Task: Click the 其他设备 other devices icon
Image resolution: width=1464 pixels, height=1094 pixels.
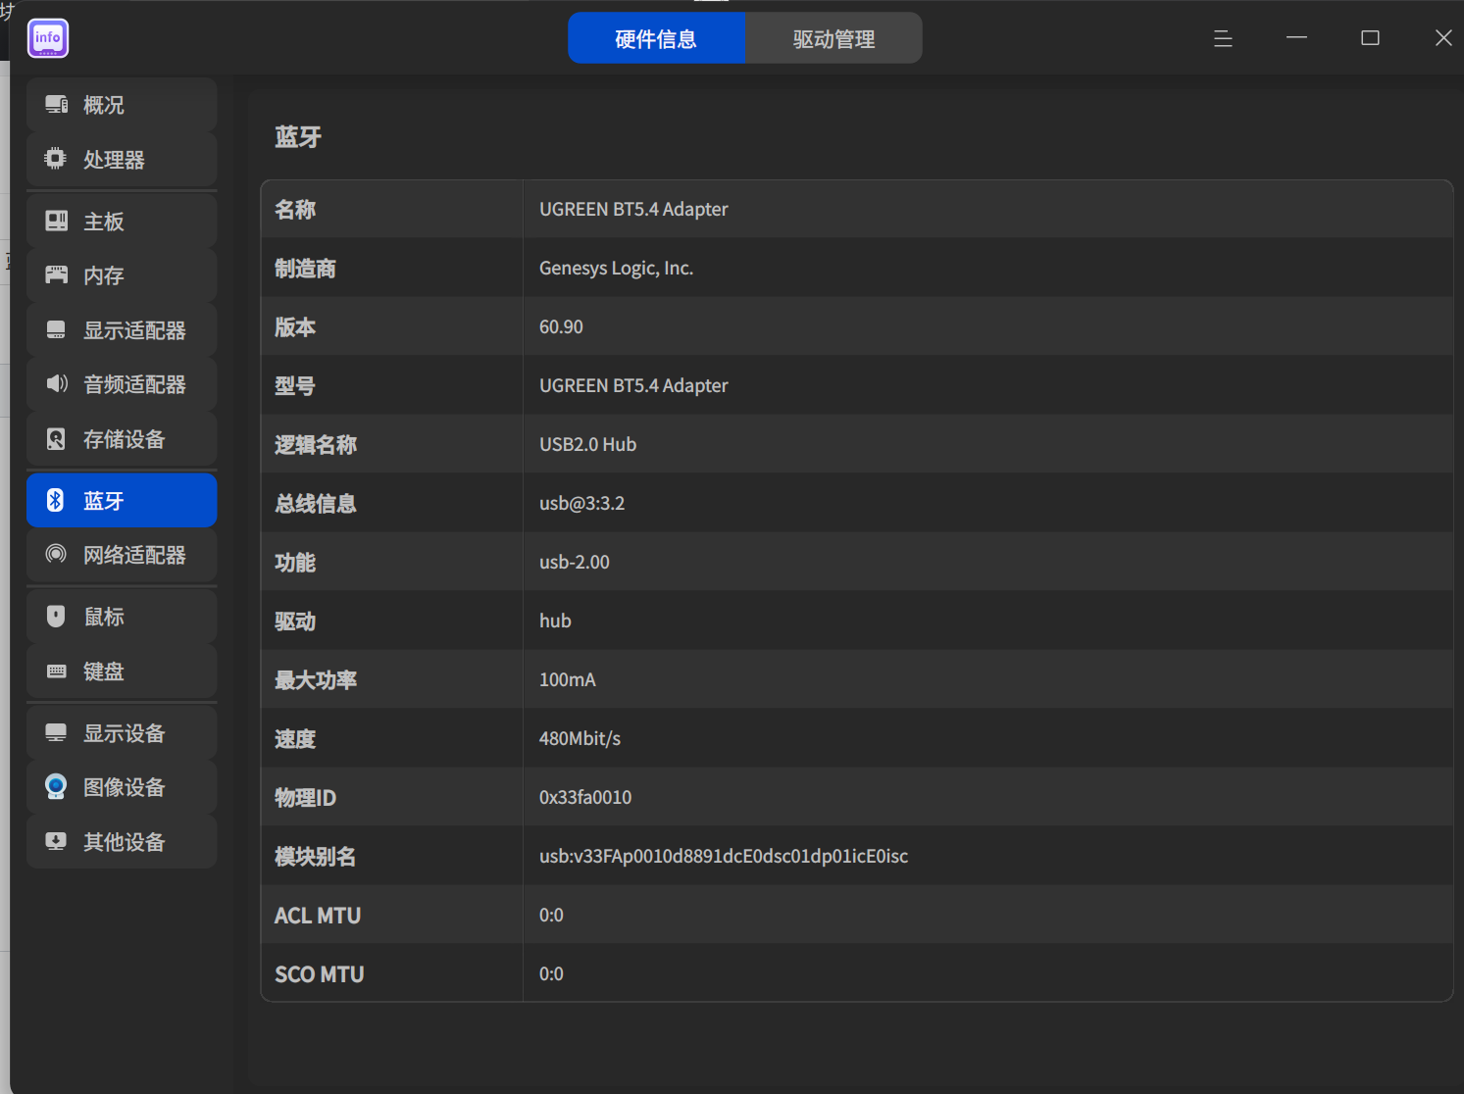Action: coord(56,841)
